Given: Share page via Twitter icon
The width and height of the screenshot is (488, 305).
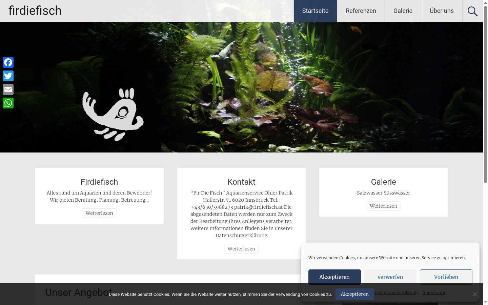Looking at the screenshot, I should (x=8, y=76).
